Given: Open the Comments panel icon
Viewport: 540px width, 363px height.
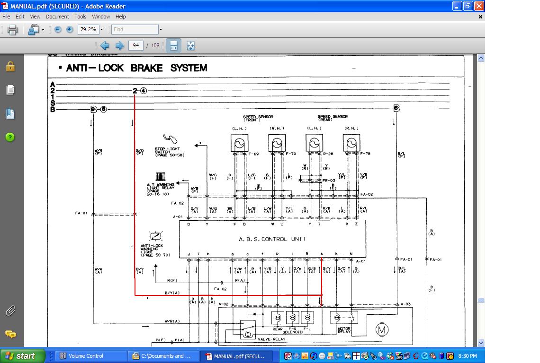Looking at the screenshot, I should 10,334.
